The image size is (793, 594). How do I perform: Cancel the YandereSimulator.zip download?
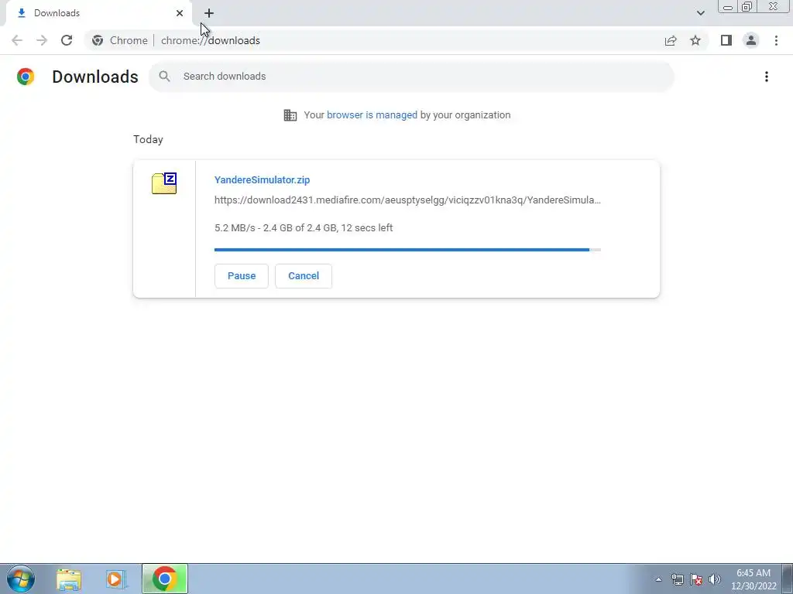tap(304, 276)
